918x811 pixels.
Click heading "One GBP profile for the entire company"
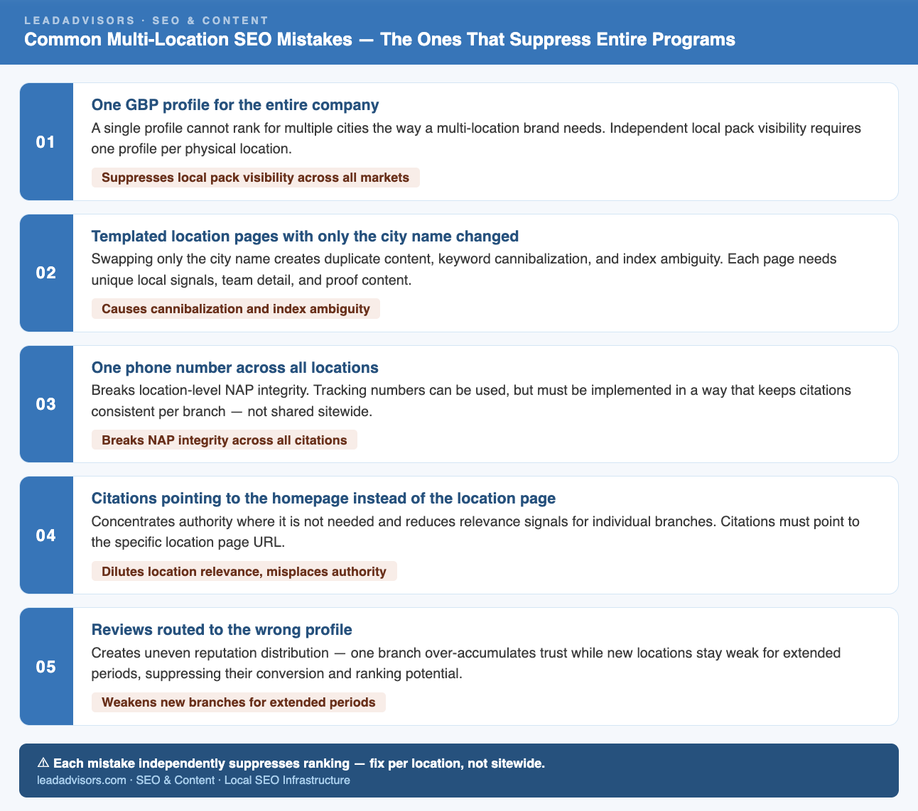click(235, 105)
